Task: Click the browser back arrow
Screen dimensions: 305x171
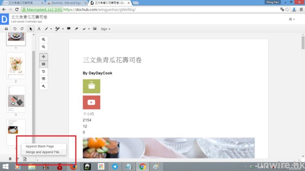Action: click(4, 10)
